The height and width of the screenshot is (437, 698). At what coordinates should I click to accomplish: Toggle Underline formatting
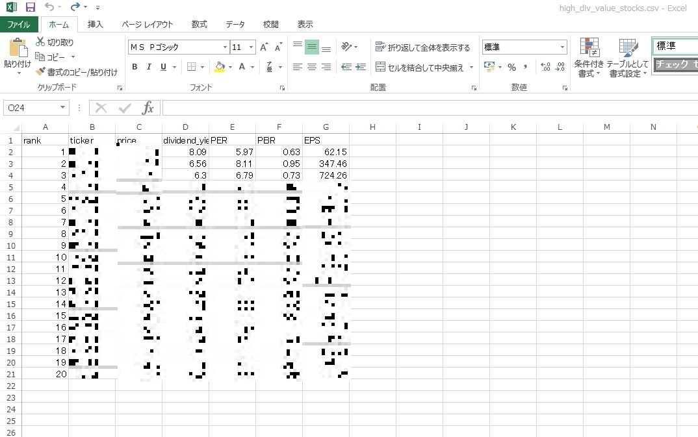[x=163, y=67]
